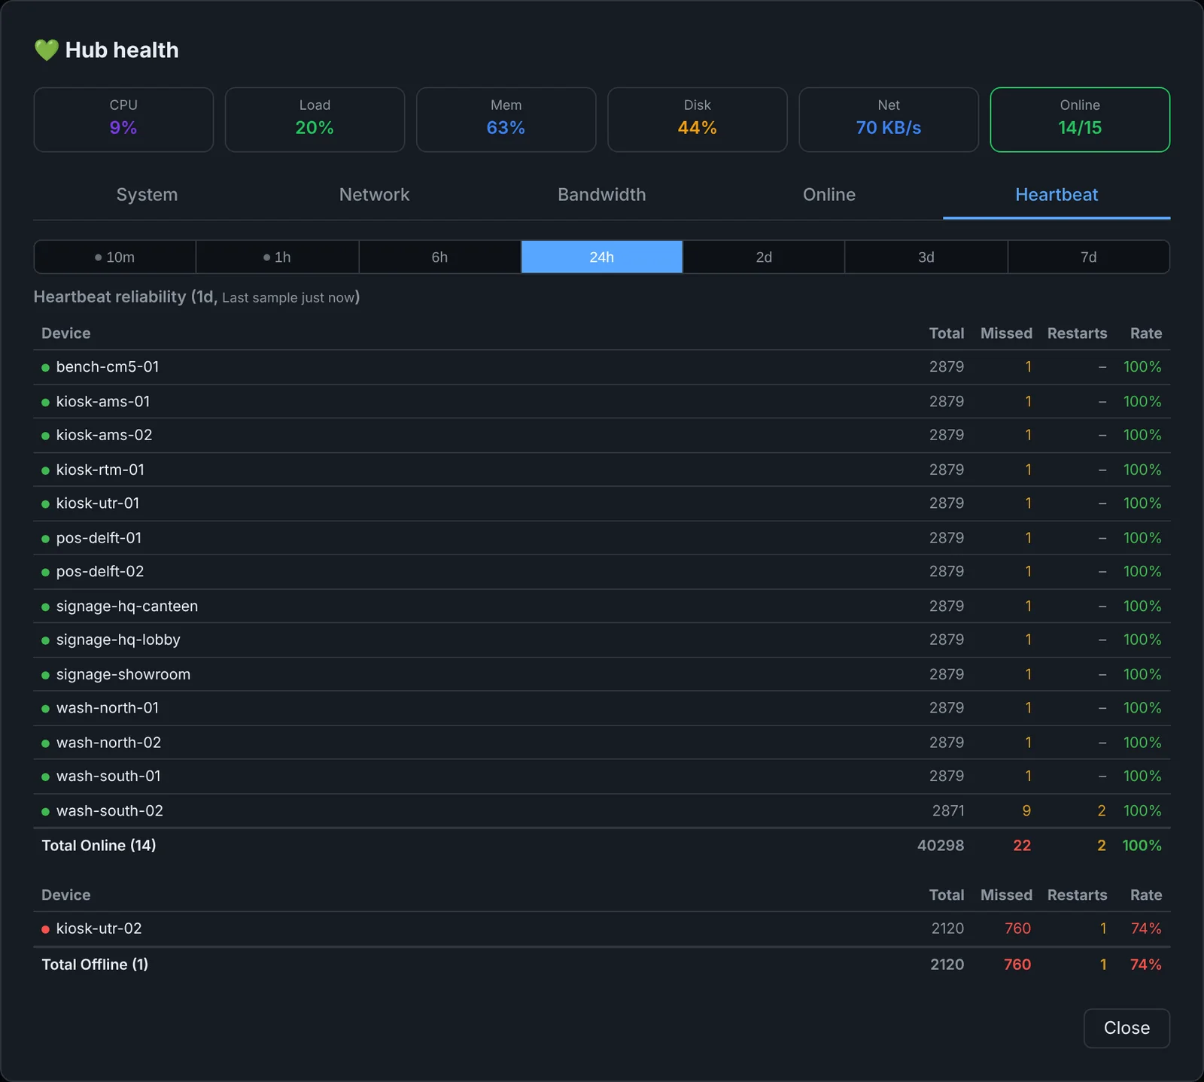Viewport: 1204px width, 1082px height.
Task: Choose the 3d time range
Action: pyautogui.click(x=926, y=257)
